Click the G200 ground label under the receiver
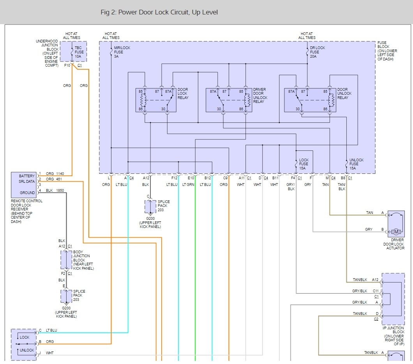Viewport: 413px width, 364px height. 66,308
